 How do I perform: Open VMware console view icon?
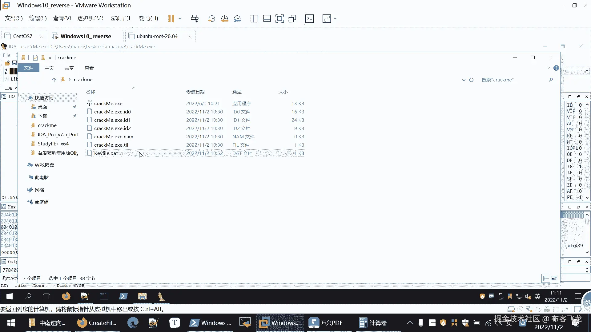click(x=309, y=18)
